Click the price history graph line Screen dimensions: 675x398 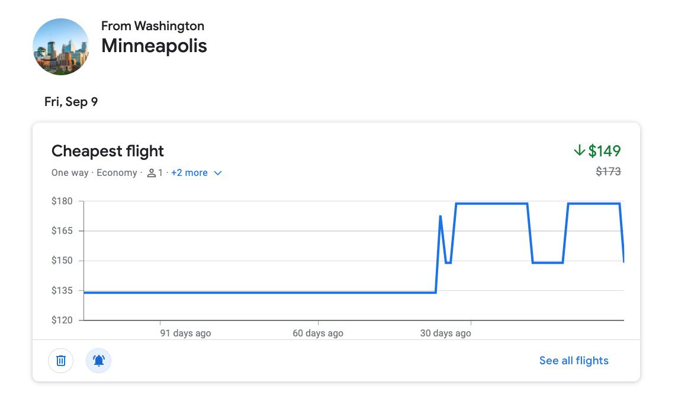point(237,291)
